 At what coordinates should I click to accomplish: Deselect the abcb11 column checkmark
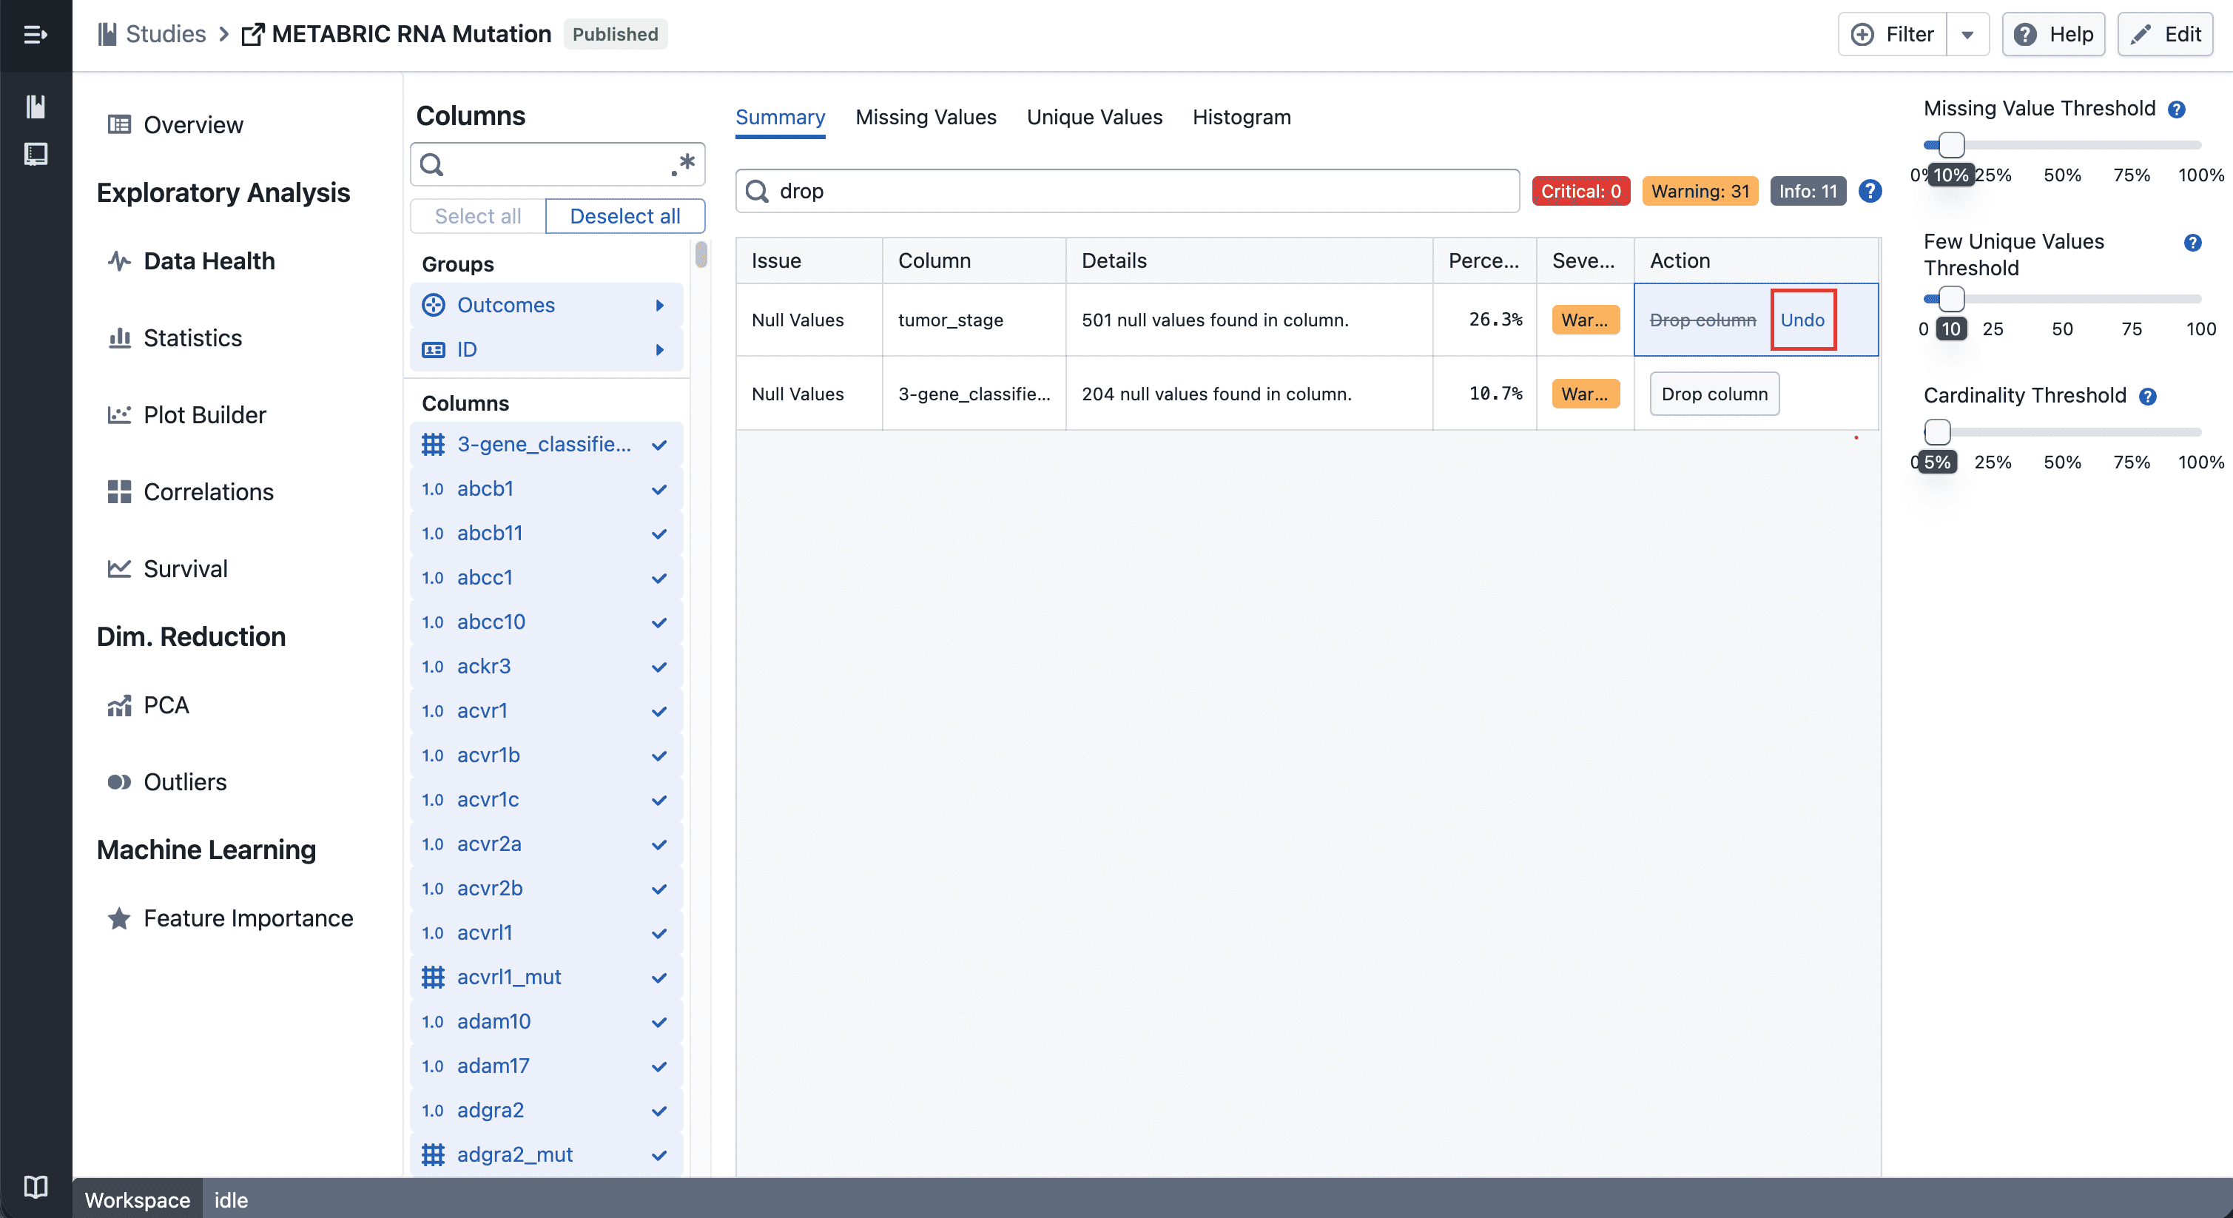coord(659,533)
